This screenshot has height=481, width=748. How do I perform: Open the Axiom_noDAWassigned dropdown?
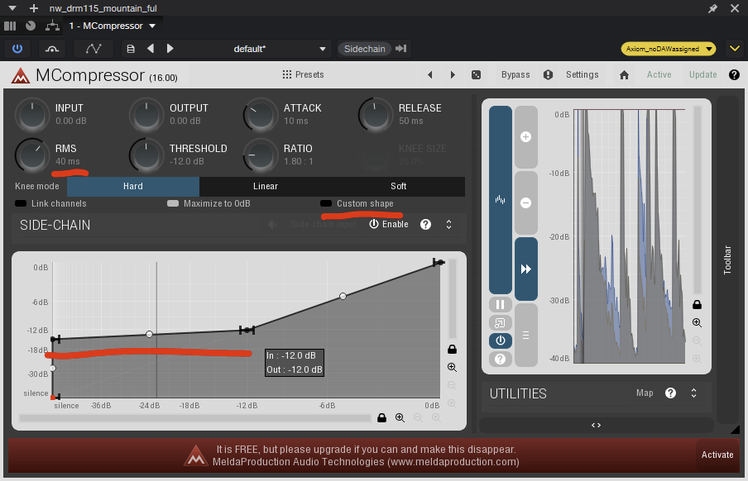click(668, 49)
